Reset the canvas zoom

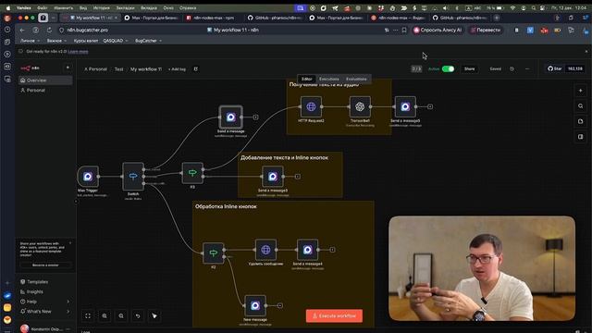[138, 315]
